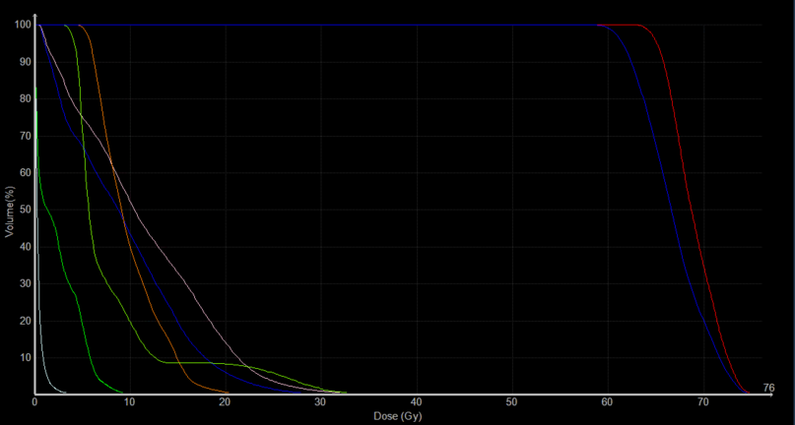This screenshot has width=795, height=425.
Task: Click the 70 tick on the dose axis
Action: (x=701, y=402)
